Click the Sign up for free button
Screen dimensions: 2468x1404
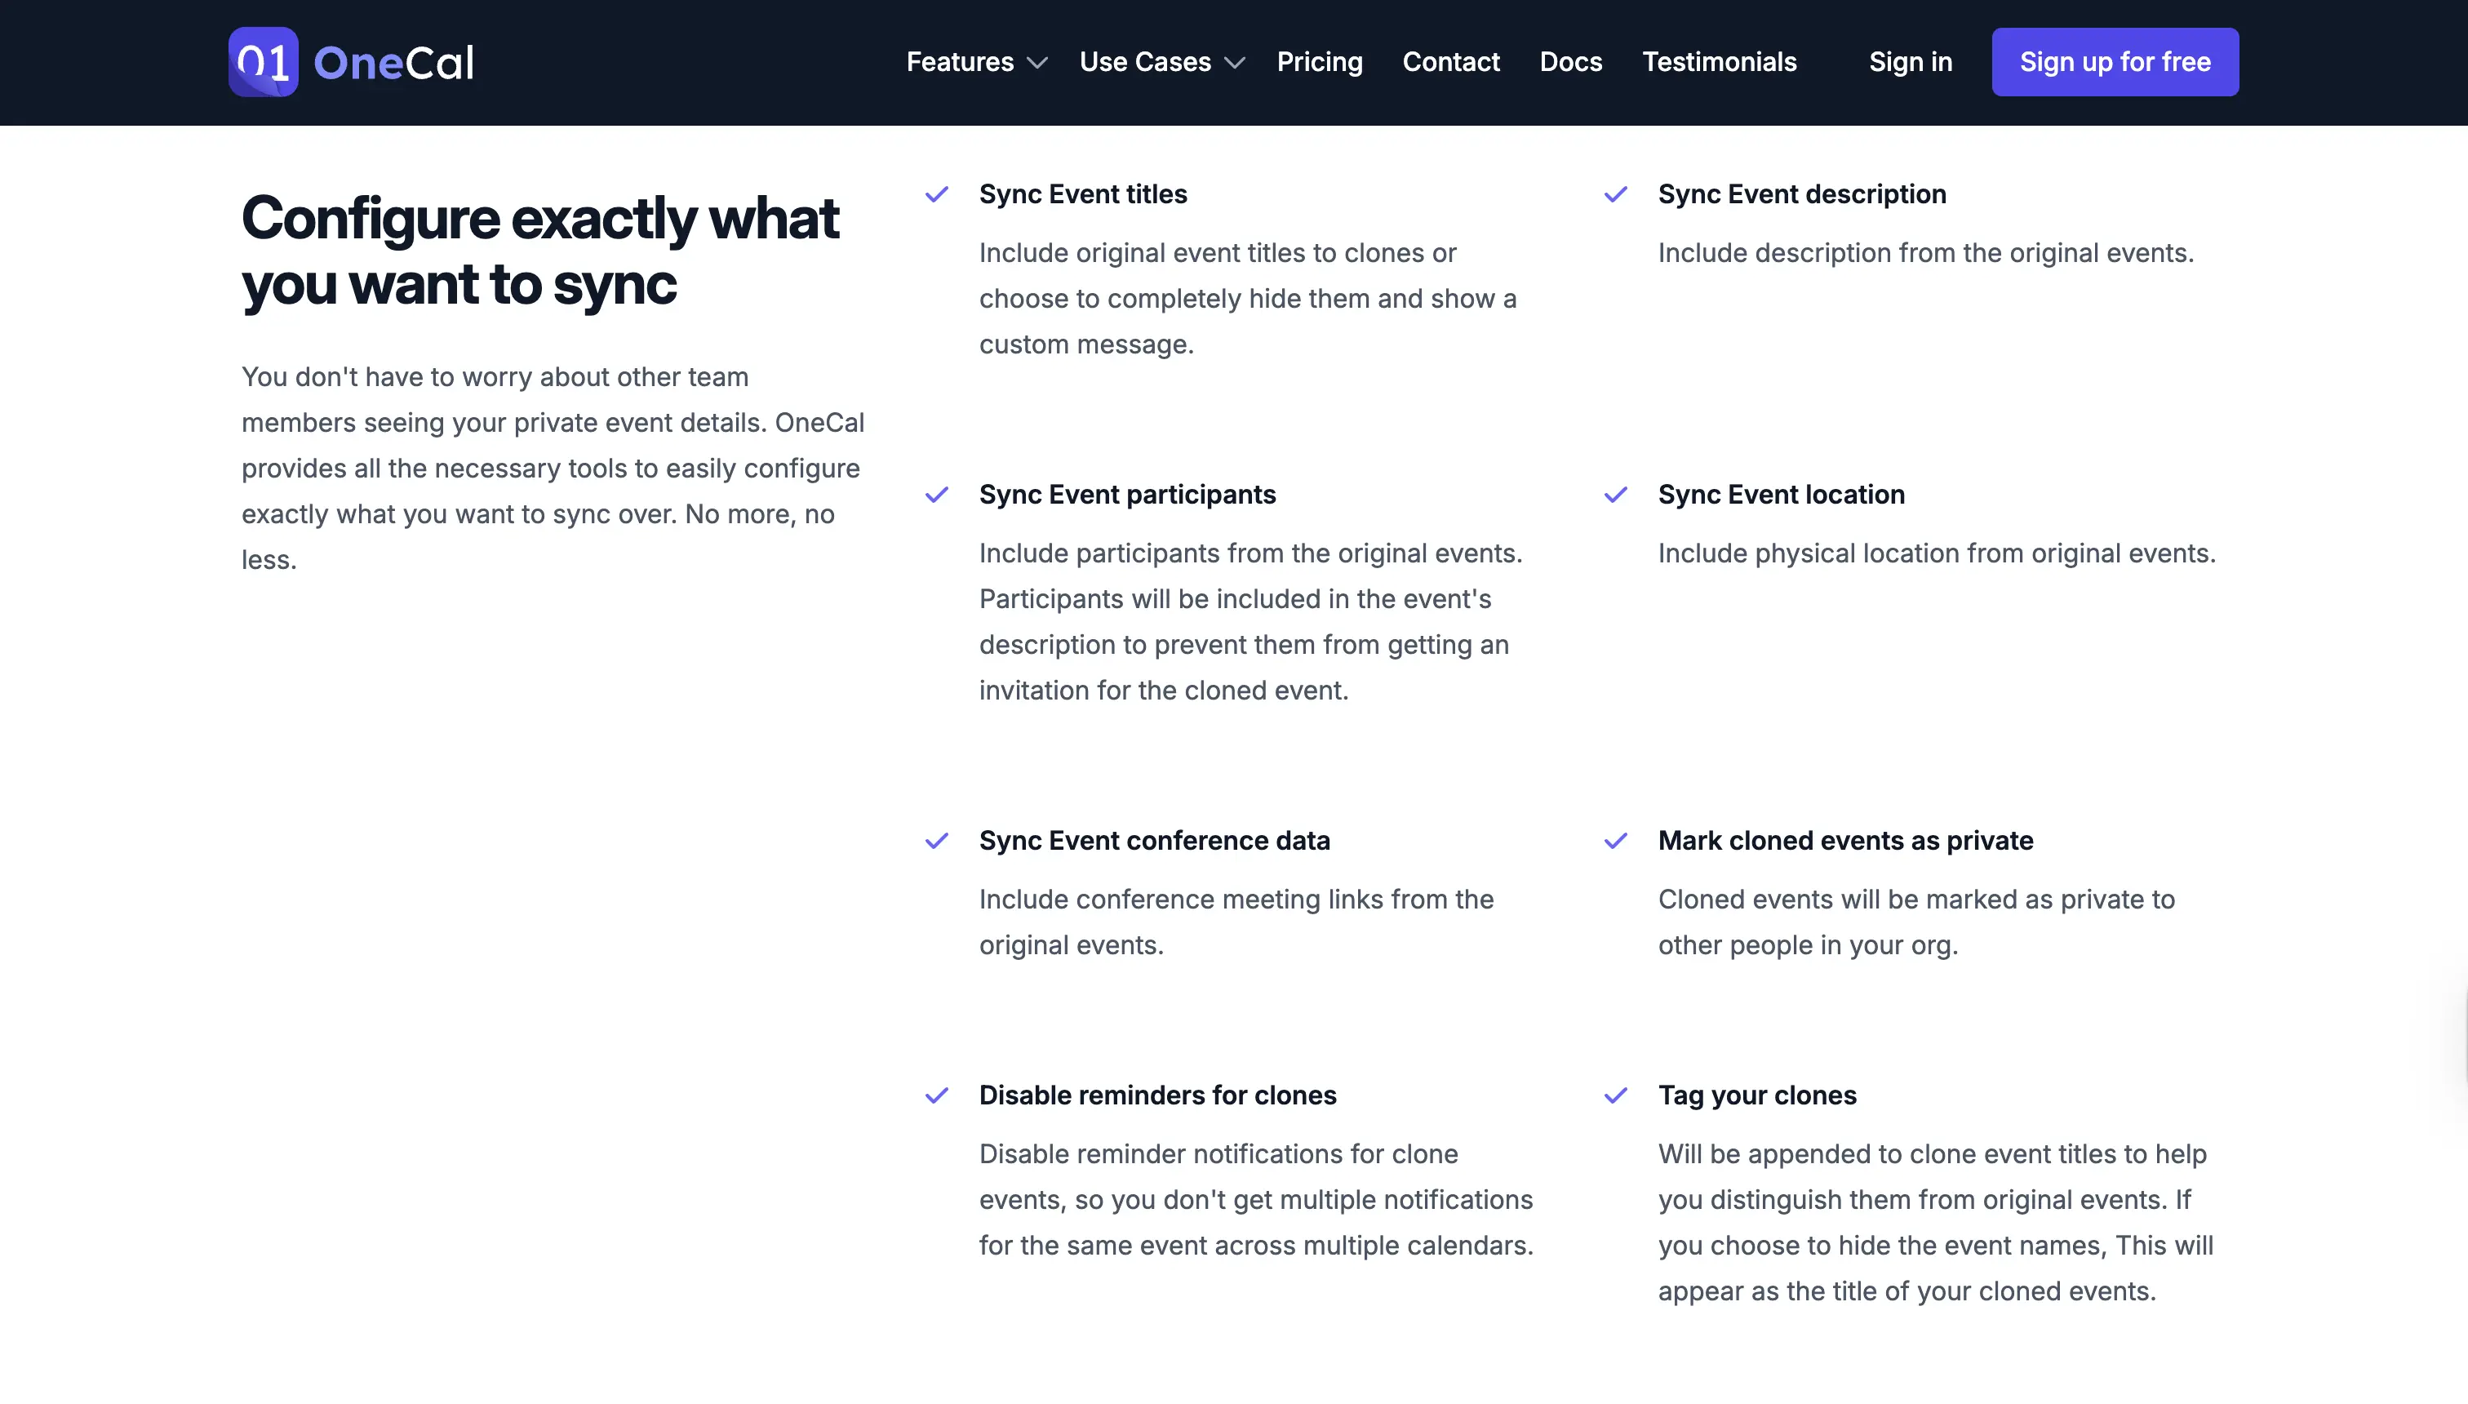pos(2115,62)
